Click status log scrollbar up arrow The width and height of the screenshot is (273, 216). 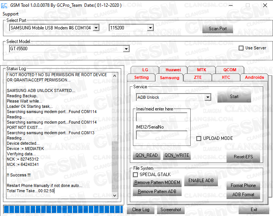[114, 76]
